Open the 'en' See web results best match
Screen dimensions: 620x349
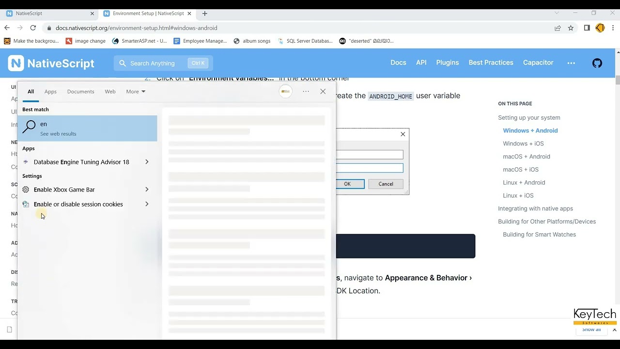click(87, 128)
